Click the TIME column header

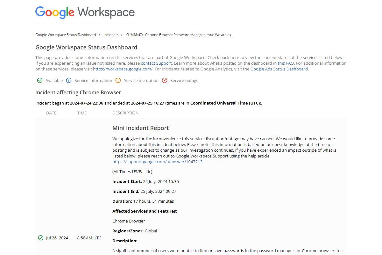pos(82,113)
